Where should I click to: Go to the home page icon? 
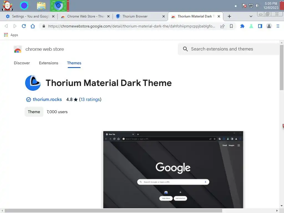tap(33, 26)
